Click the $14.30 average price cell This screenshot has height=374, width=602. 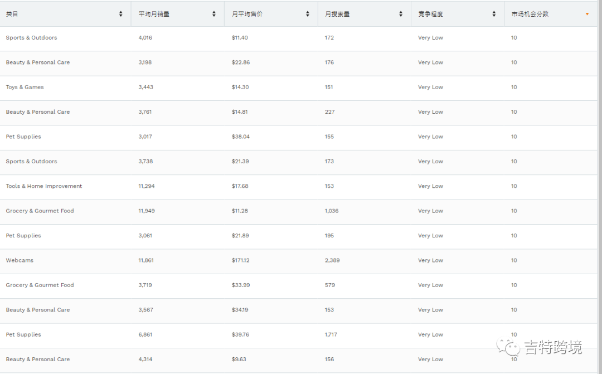click(240, 87)
